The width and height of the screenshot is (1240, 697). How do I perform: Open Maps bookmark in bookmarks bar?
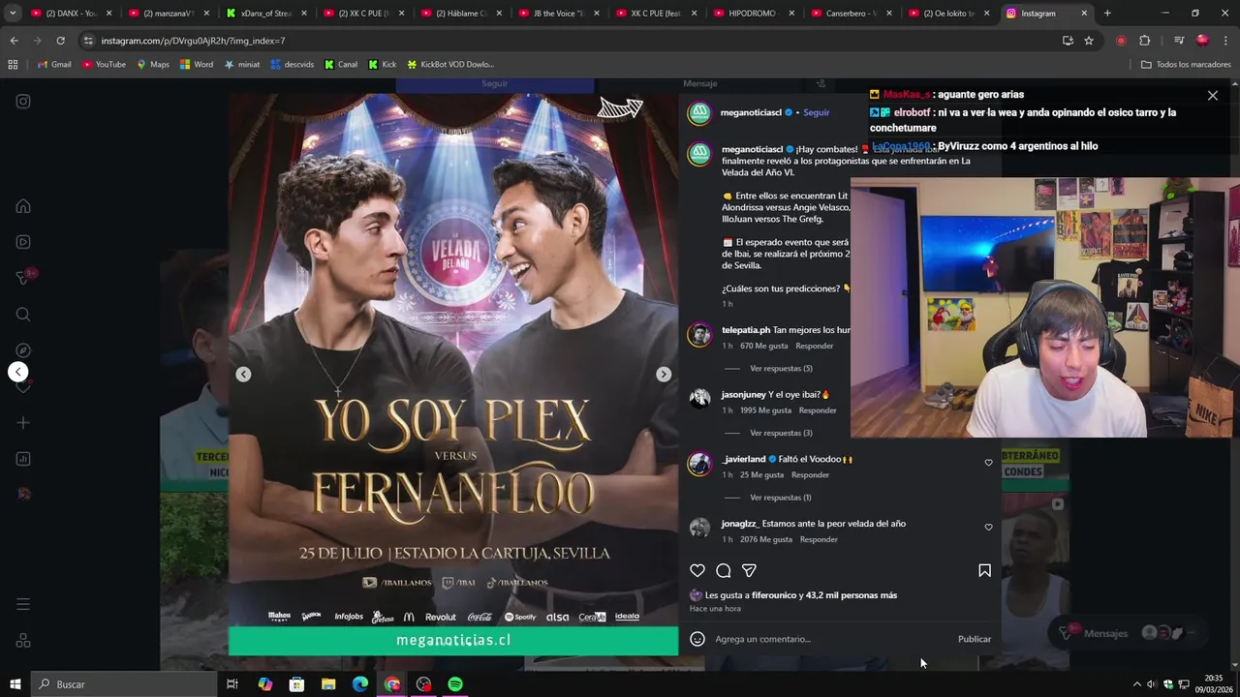152,65
